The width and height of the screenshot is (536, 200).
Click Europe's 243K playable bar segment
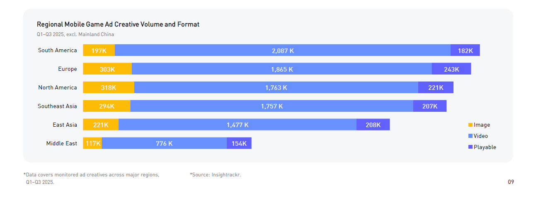tap(451, 69)
